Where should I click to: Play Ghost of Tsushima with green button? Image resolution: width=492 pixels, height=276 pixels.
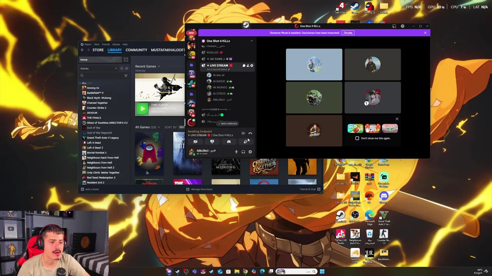tap(143, 109)
